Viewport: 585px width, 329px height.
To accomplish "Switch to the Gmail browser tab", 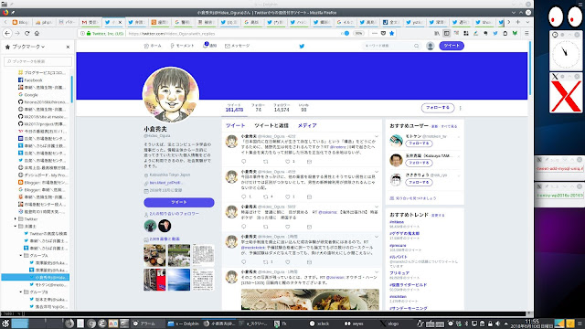I will point(90,22).
